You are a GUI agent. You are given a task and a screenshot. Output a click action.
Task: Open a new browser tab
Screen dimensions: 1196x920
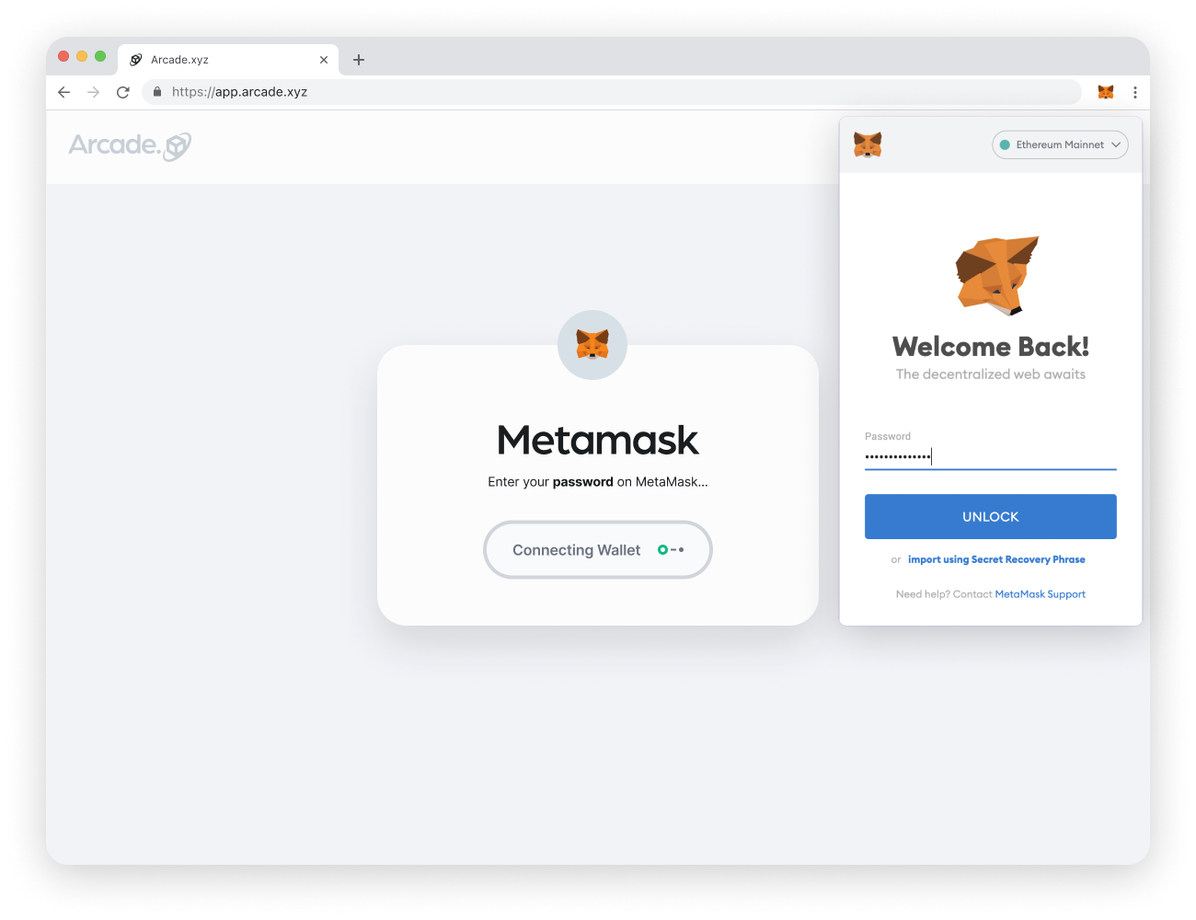click(x=359, y=60)
